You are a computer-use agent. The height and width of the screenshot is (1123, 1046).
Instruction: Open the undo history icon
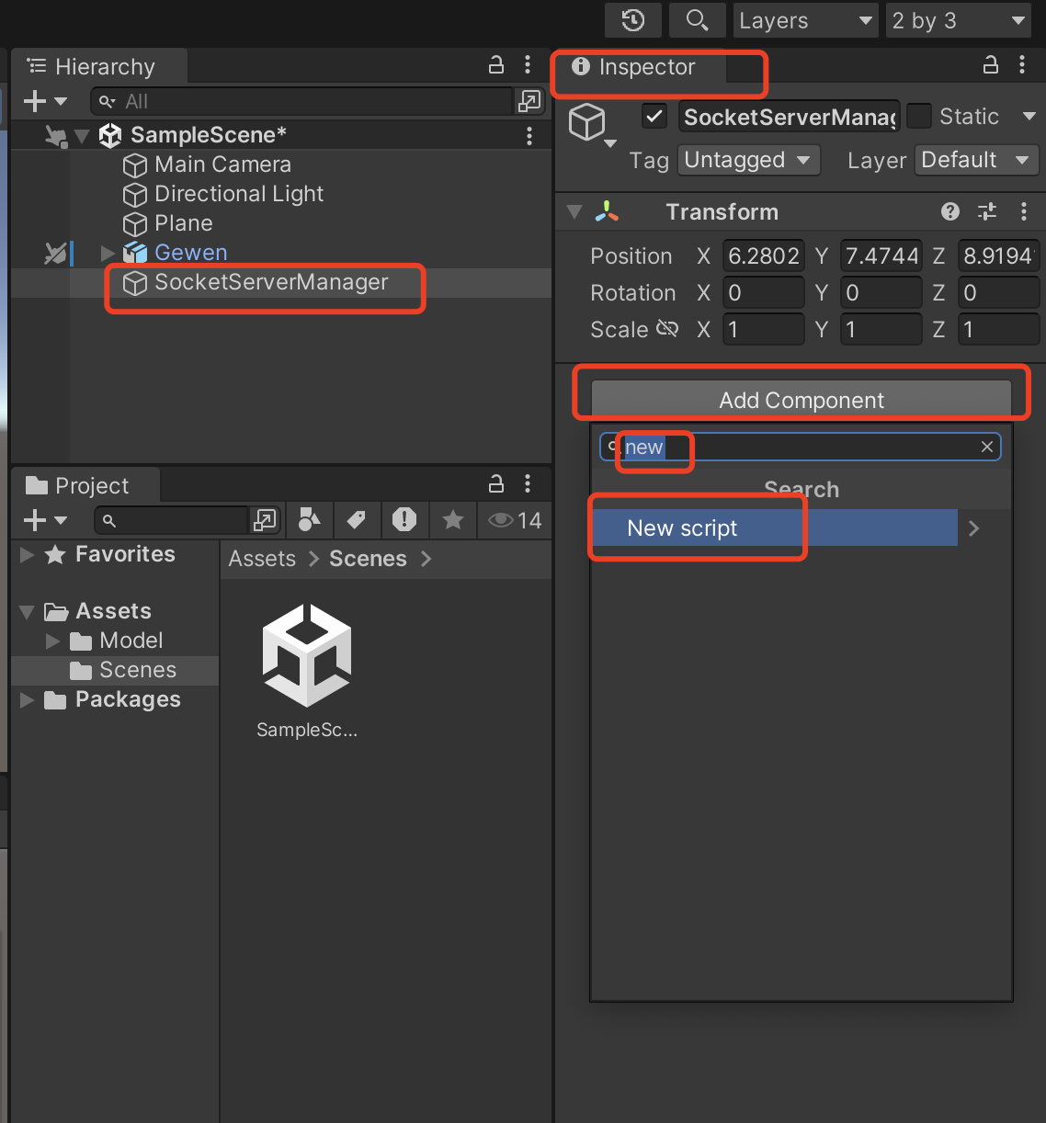click(632, 20)
